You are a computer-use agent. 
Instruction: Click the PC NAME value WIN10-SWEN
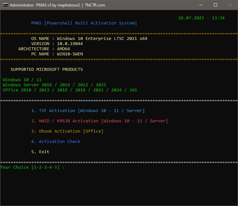pos(70,54)
